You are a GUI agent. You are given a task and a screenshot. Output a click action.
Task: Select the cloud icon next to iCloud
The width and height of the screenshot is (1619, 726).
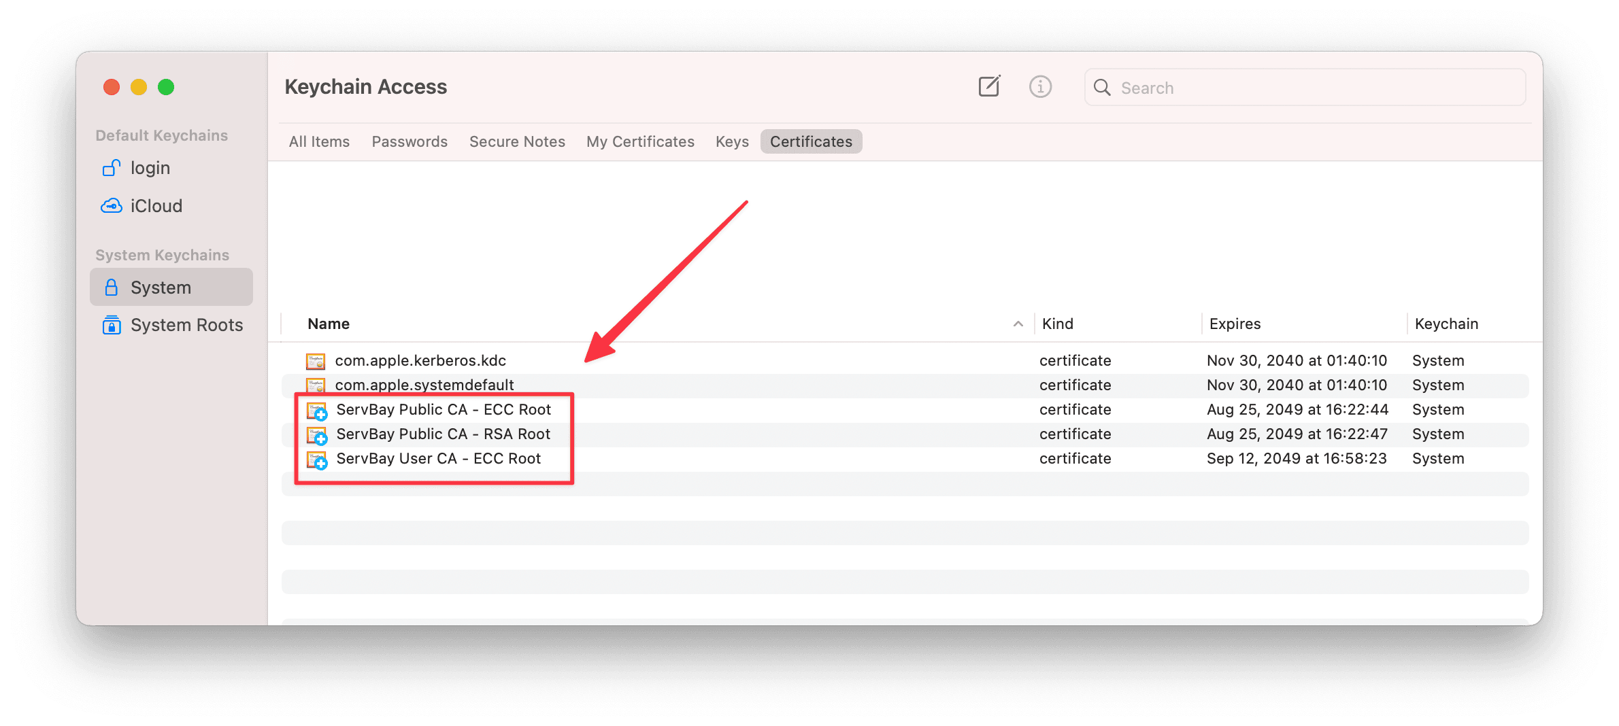[111, 205]
